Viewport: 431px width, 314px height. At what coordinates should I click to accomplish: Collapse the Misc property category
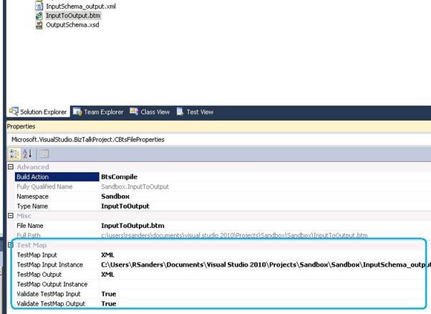pyautogui.click(x=11, y=215)
